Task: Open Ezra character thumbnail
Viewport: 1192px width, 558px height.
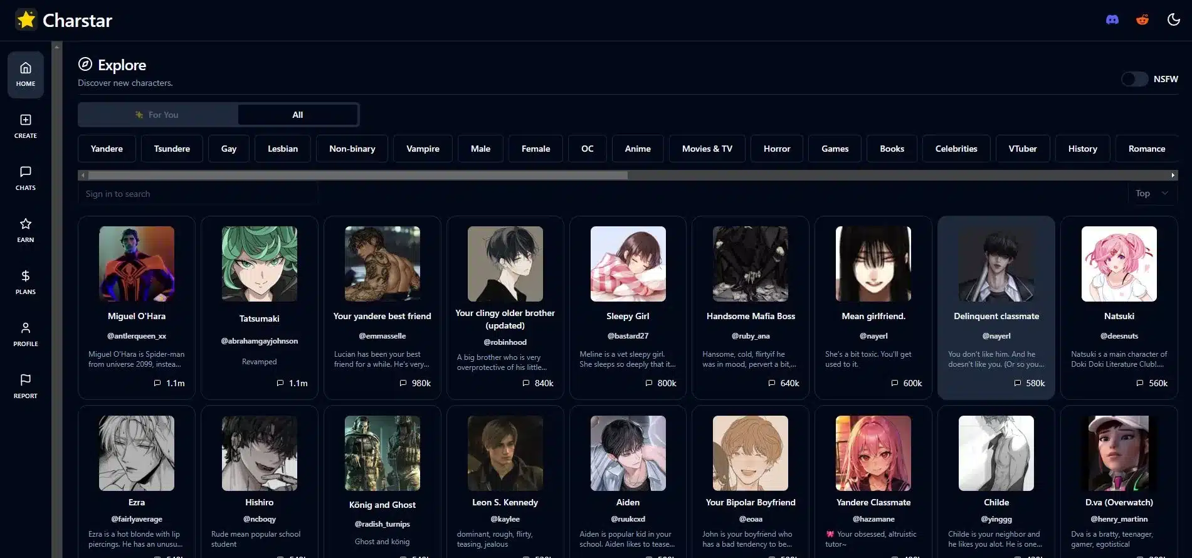Action: (137, 453)
